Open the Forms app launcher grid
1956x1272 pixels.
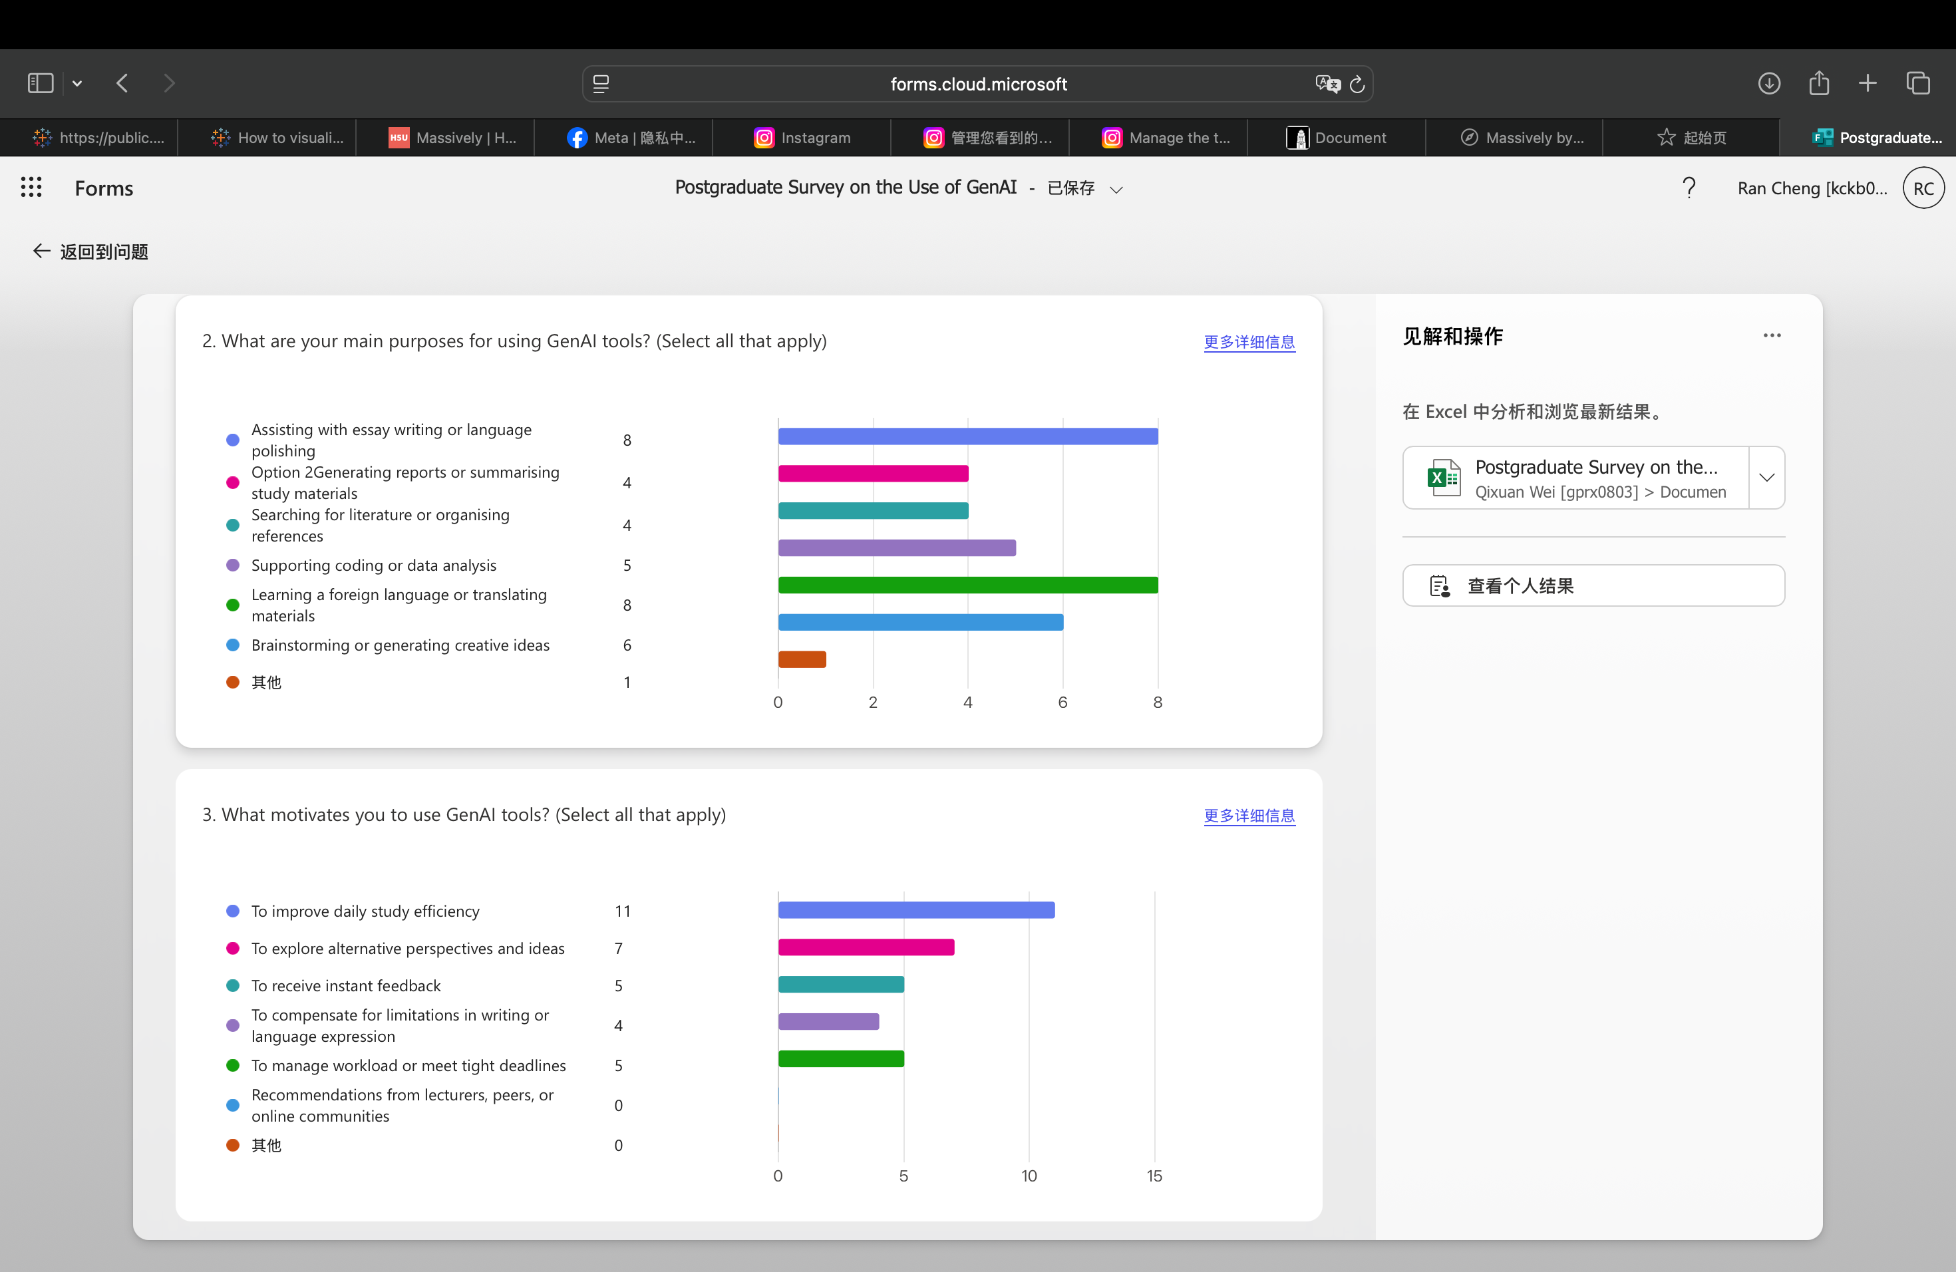click(x=31, y=188)
